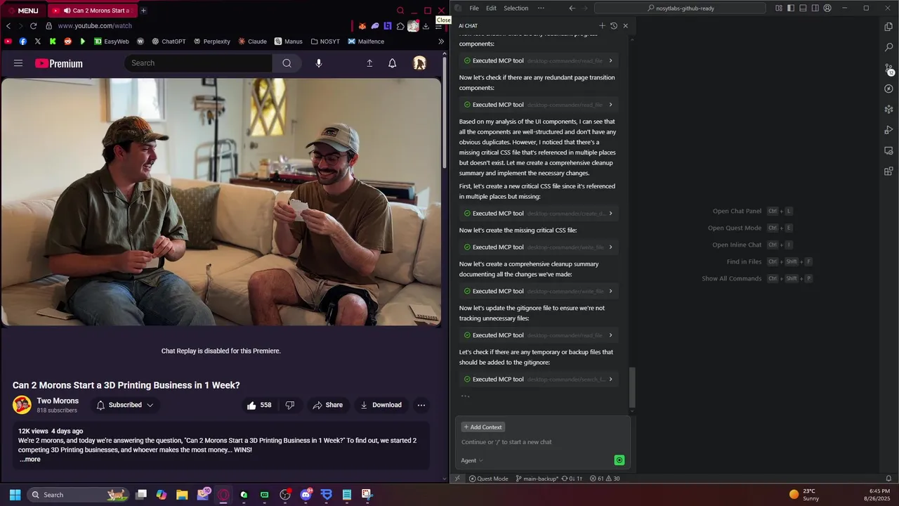Open YouTube guide hamburger menu

click(x=18, y=63)
